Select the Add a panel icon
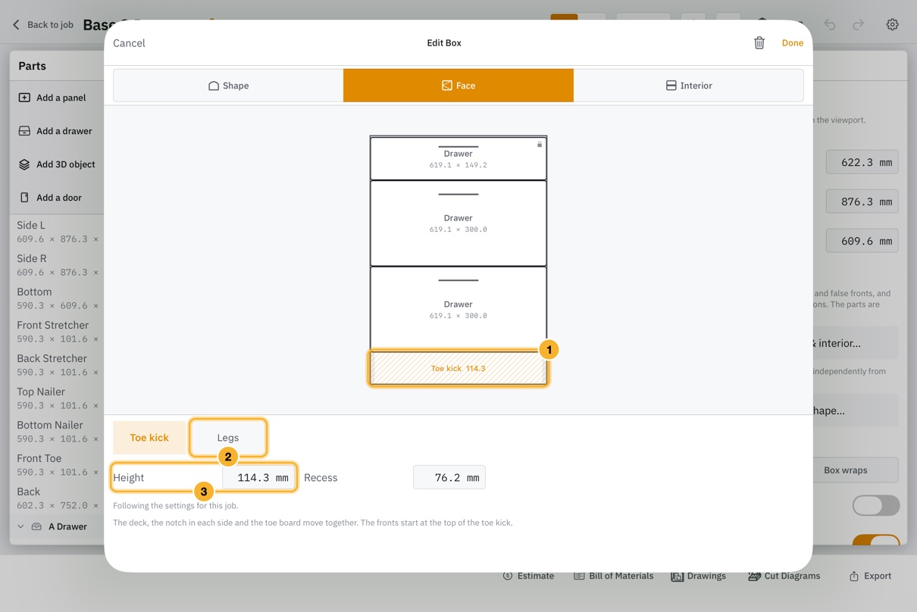This screenshot has height=612, width=917. [24, 98]
